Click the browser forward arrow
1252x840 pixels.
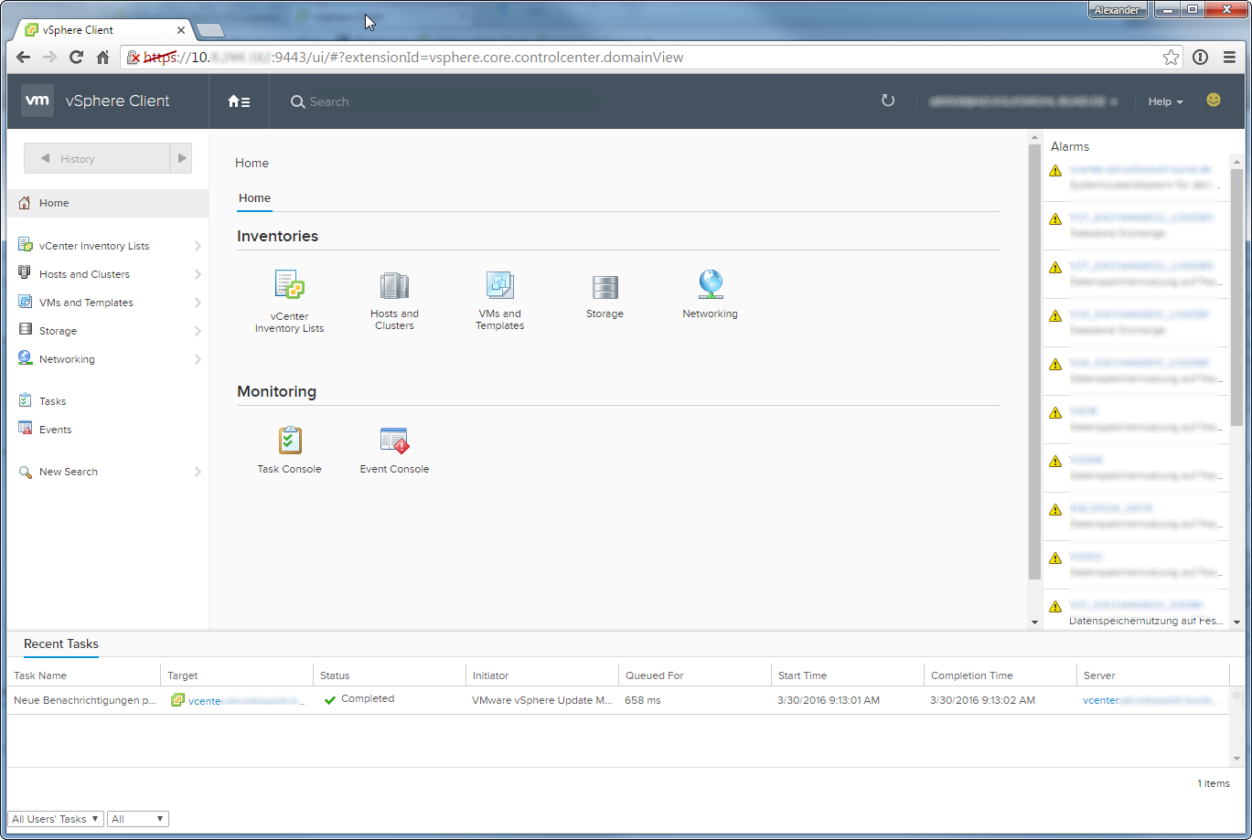(x=50, y=57)
